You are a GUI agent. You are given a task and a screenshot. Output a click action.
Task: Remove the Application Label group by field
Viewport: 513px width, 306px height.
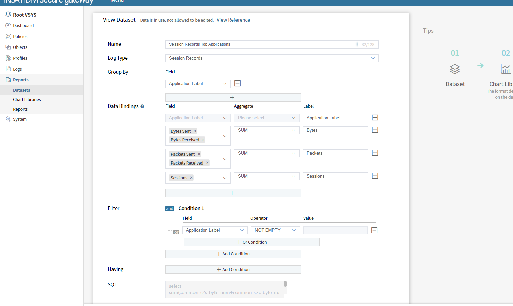[238, 83]
